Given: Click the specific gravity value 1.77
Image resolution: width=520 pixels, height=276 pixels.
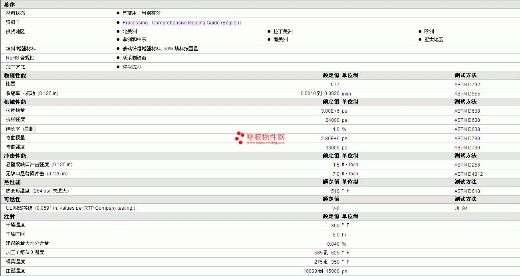Looking at the screenshot, I should coord(335,85).
